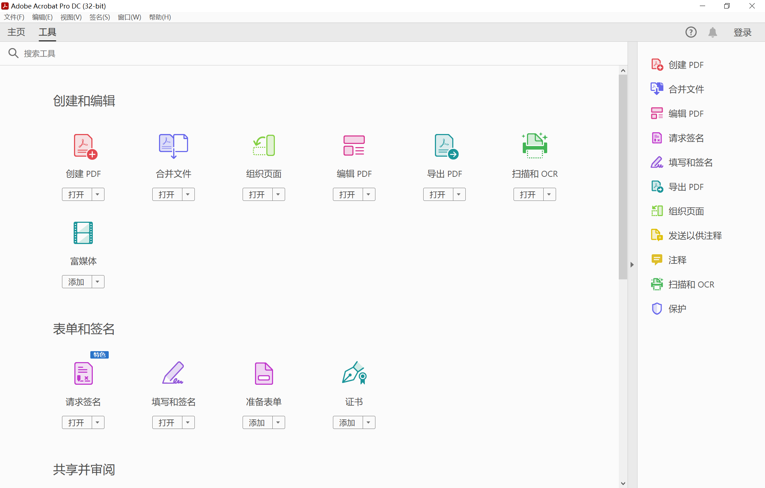
Task: Click the 打开 button under 请求签名
Action: point(77,423)
